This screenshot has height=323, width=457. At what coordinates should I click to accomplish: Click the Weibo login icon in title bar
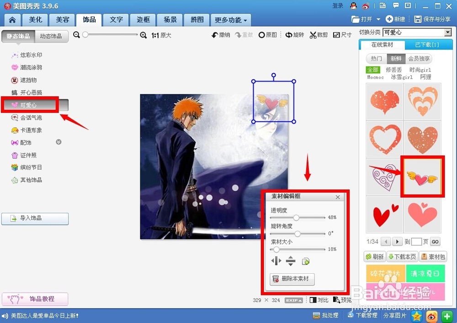coord(366,6)
